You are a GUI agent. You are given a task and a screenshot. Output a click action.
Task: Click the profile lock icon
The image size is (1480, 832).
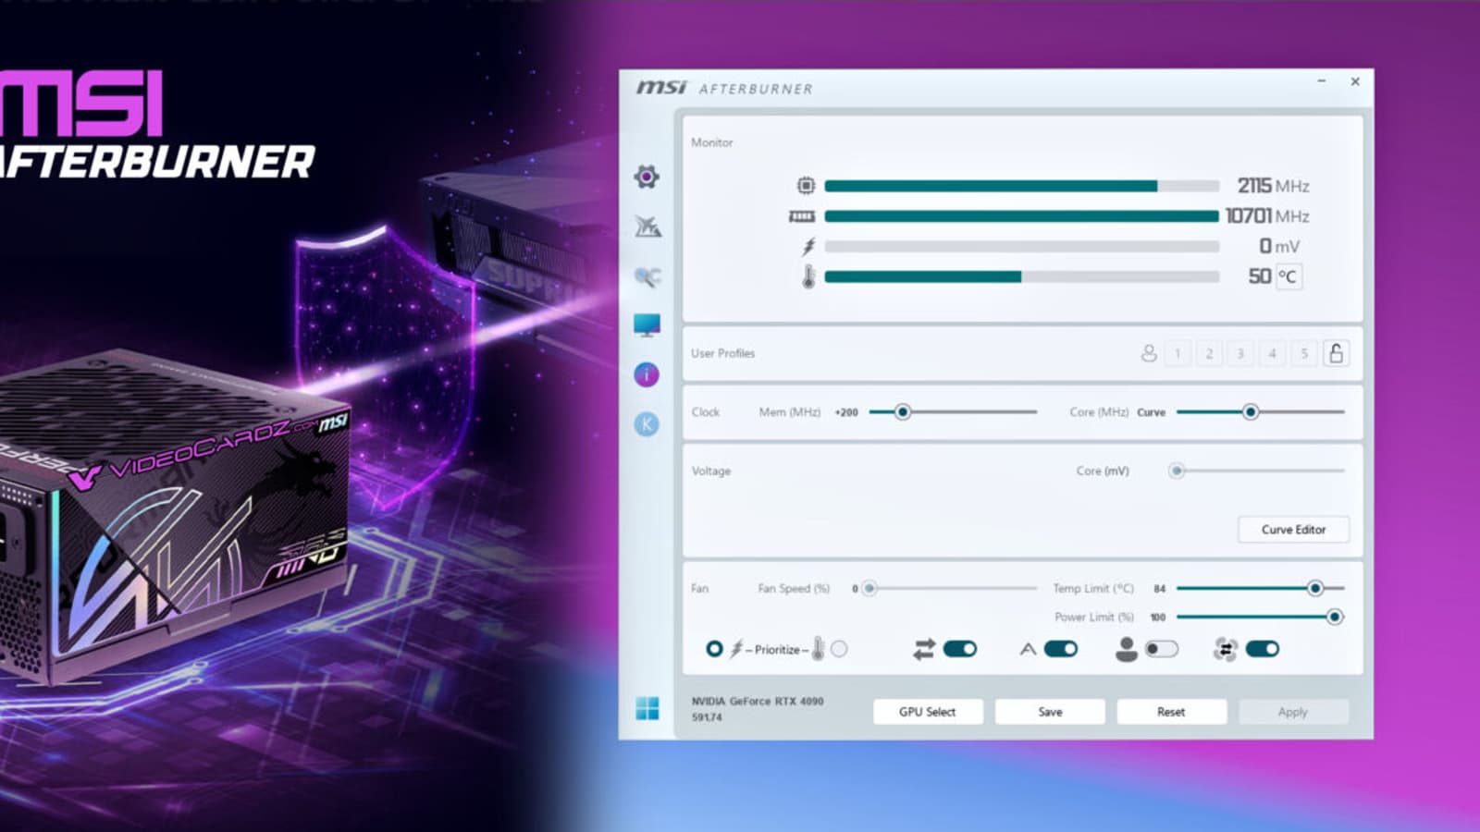coord(1336,353)
